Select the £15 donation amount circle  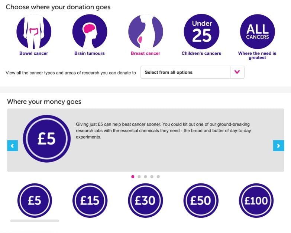pyautogui.click(x=90, y=200)
